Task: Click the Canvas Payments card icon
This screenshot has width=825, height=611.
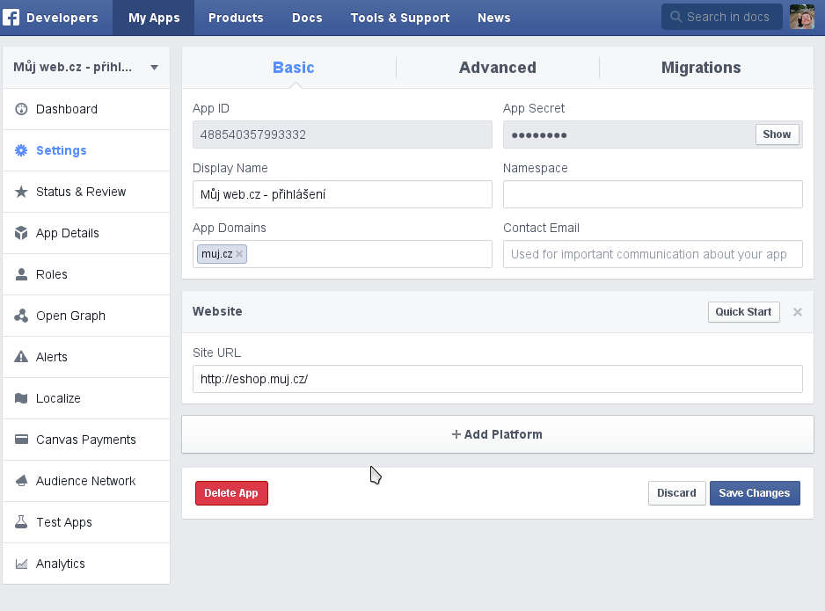Action: (x=21, y=439)
